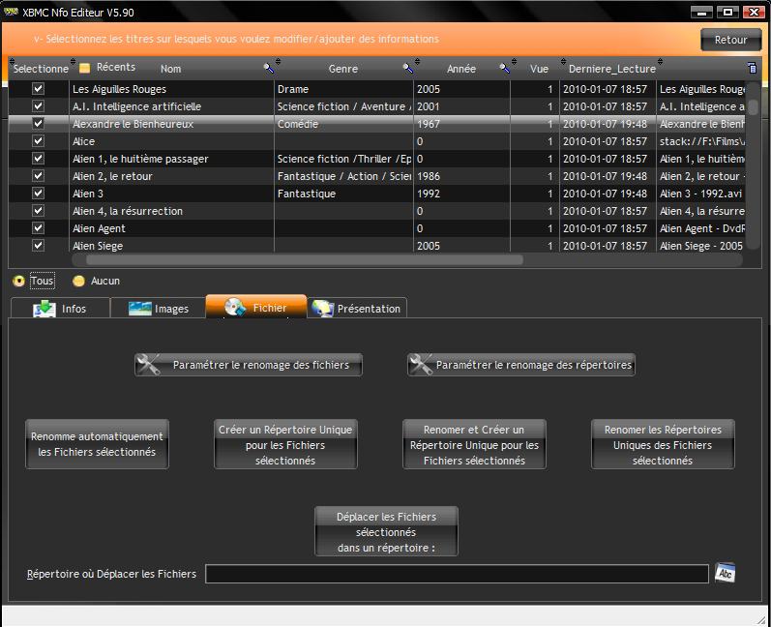Switch to the Images tab
The width and height of the screenshot is (771, 627).
(x=158, y=308)
